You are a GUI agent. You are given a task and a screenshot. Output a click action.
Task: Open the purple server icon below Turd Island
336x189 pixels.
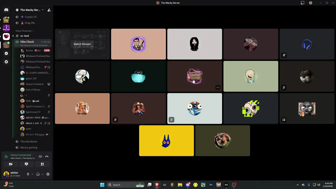[x=6, y=28]
